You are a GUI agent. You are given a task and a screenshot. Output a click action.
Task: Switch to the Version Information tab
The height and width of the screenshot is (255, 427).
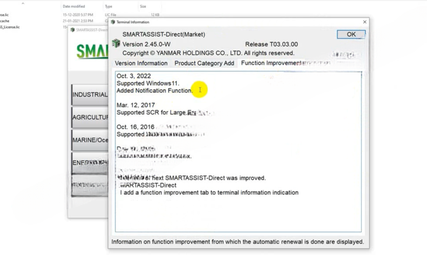[x=141, y=63]
